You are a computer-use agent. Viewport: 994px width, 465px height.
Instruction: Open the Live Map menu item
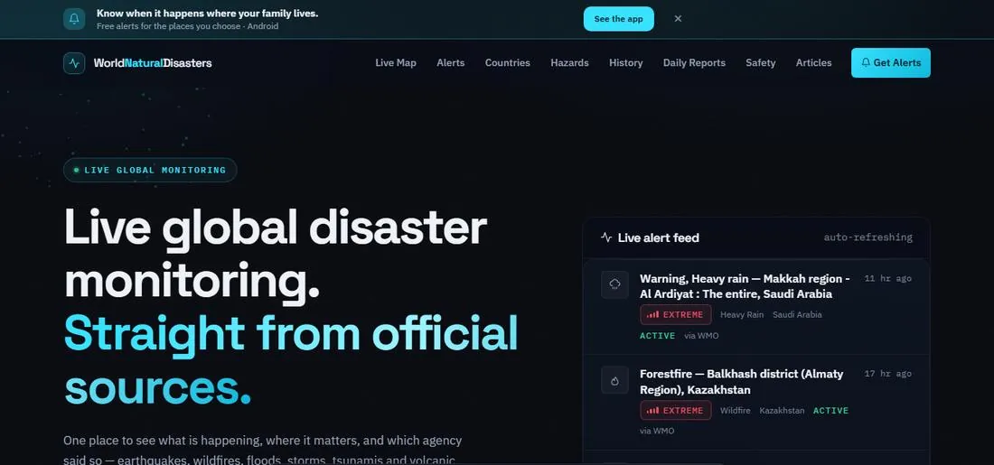pos(396,62)
